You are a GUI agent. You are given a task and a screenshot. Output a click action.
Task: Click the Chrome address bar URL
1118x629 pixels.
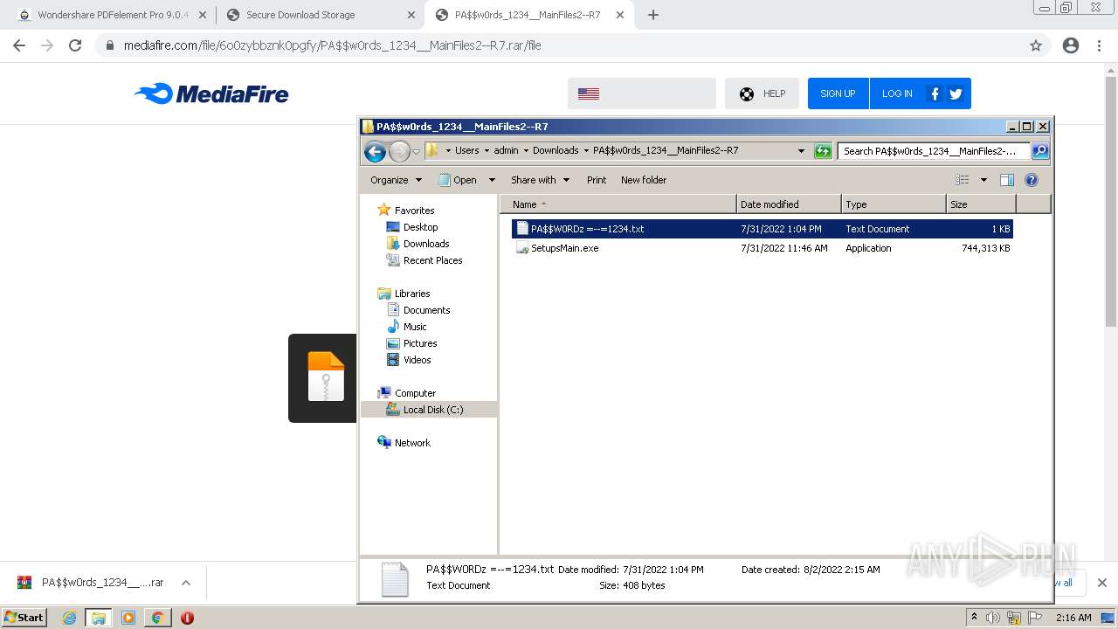tap(332, 45)
